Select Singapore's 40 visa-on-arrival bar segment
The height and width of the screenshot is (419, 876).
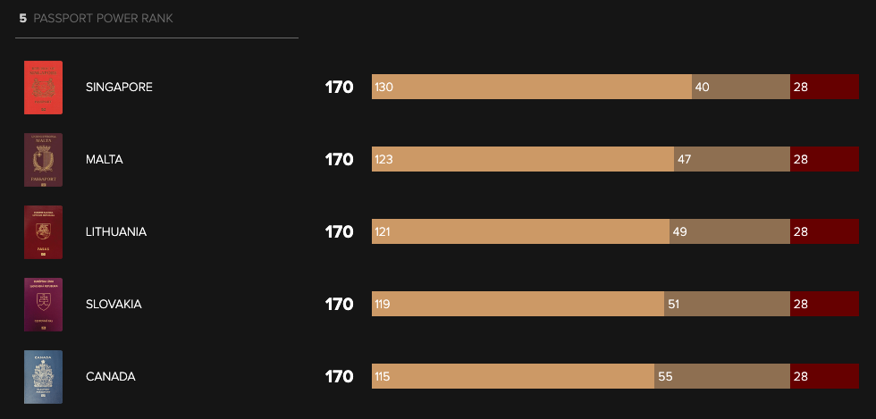pos(740,88)
